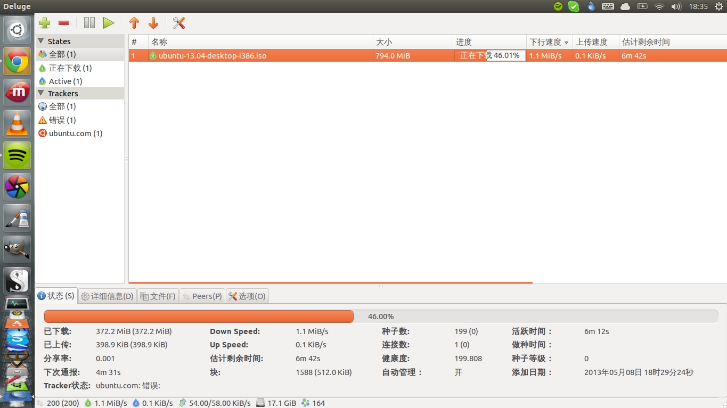Open Deluge preferences tool icon

coord(179,23)
